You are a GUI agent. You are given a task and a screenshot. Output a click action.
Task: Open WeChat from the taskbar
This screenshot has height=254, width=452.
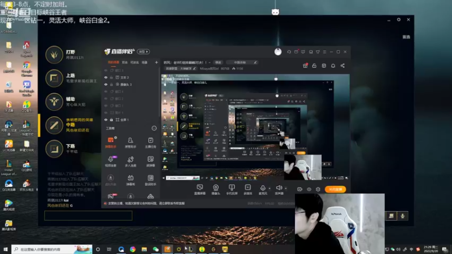(x=156, y=249)
